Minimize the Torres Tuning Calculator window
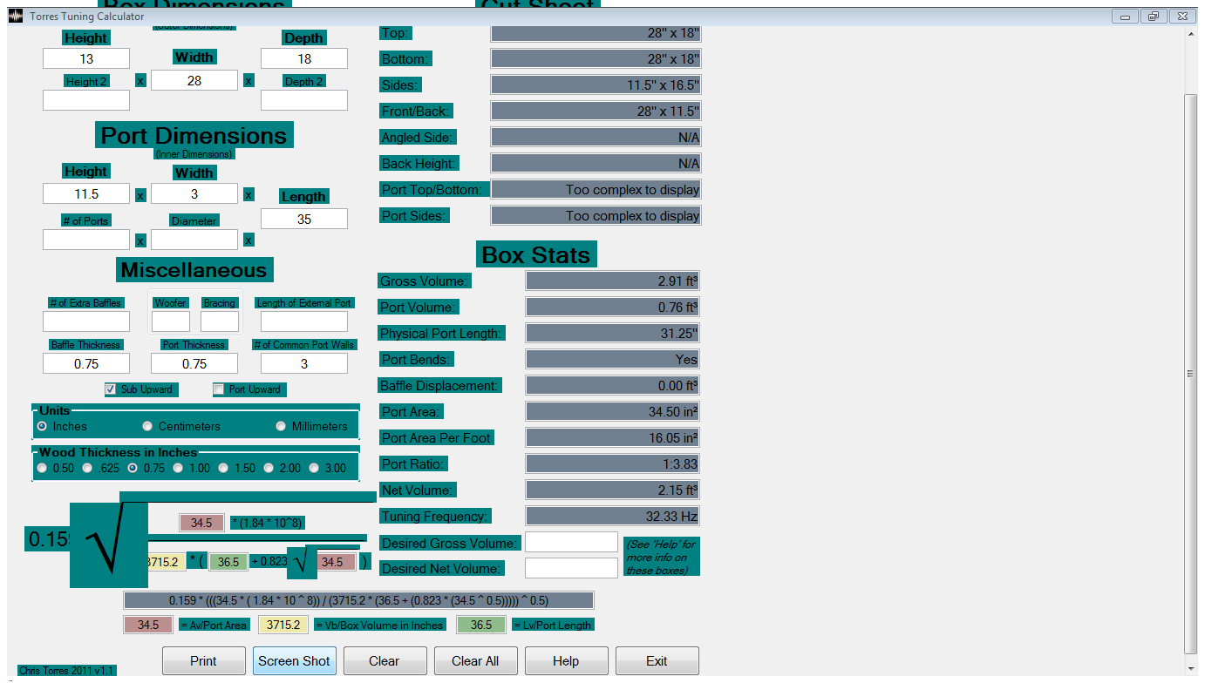 pos(1126,17)
